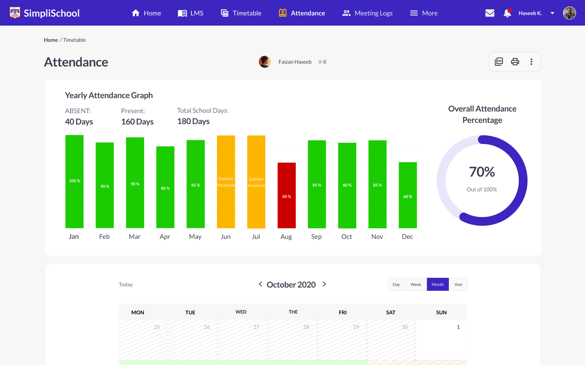Click the red August 60% bar
Image resolution: width=585 pixels, height=365 pixels.
tap(286, 195)
